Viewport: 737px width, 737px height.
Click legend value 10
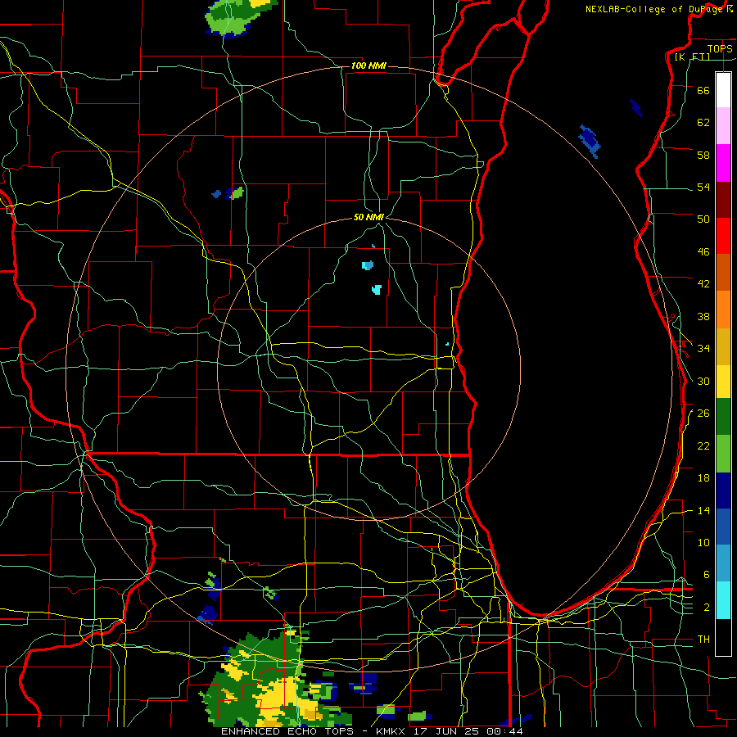703,543
